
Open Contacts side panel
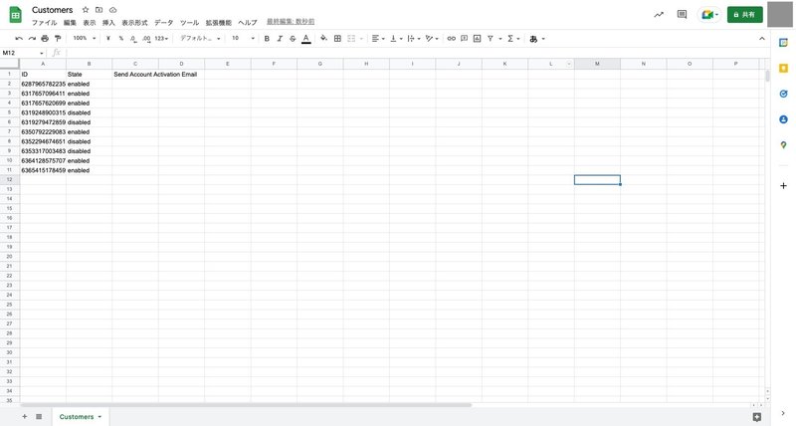pos(783,119)
